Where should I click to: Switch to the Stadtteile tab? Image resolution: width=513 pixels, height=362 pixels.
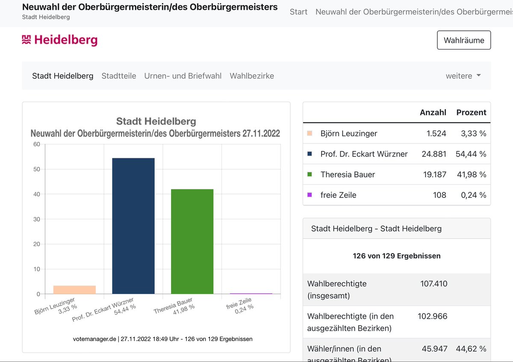click(x=119, y=76)
